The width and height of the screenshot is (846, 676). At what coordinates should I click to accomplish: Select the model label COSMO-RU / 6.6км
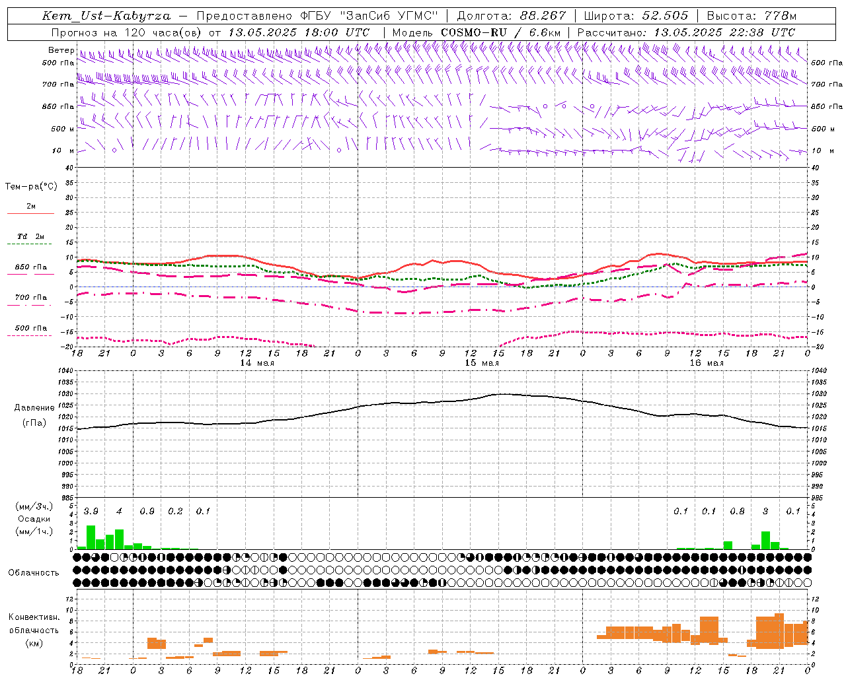point(501,32)
